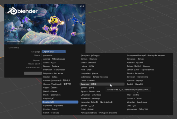177x119 pixels.
Task: Pick Italian - Italiano
Action: (x=102, y=80)
